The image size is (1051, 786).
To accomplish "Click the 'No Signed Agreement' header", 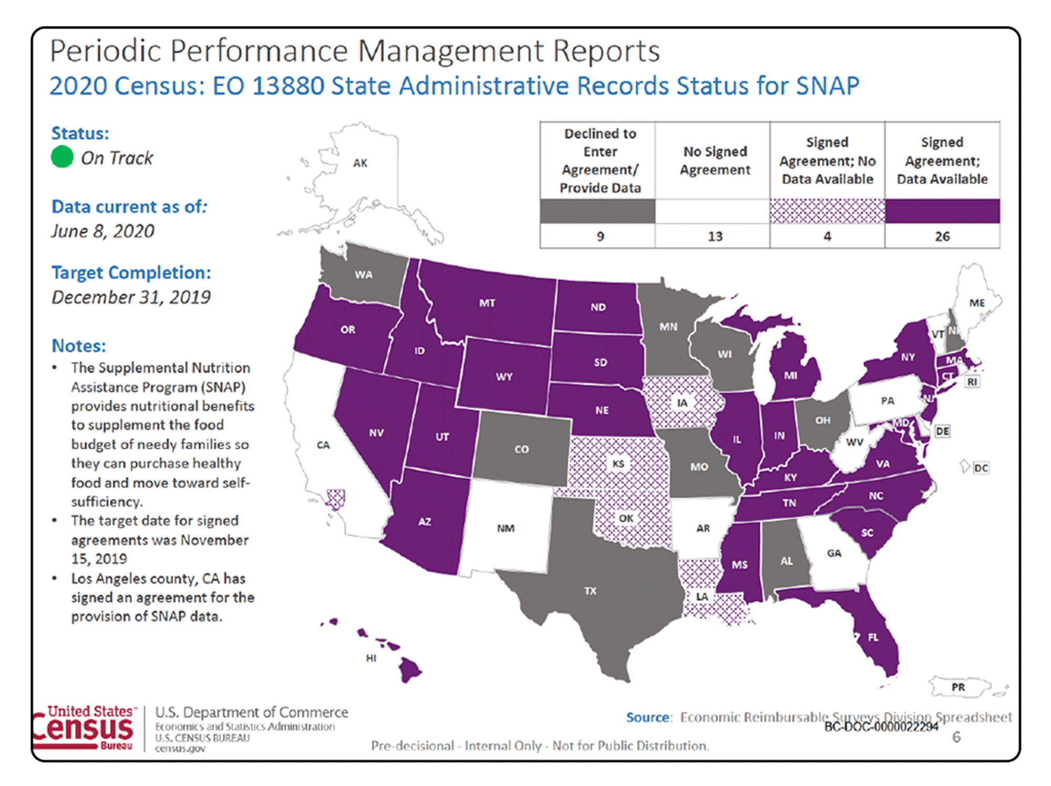I will click(x=715, y=161).
